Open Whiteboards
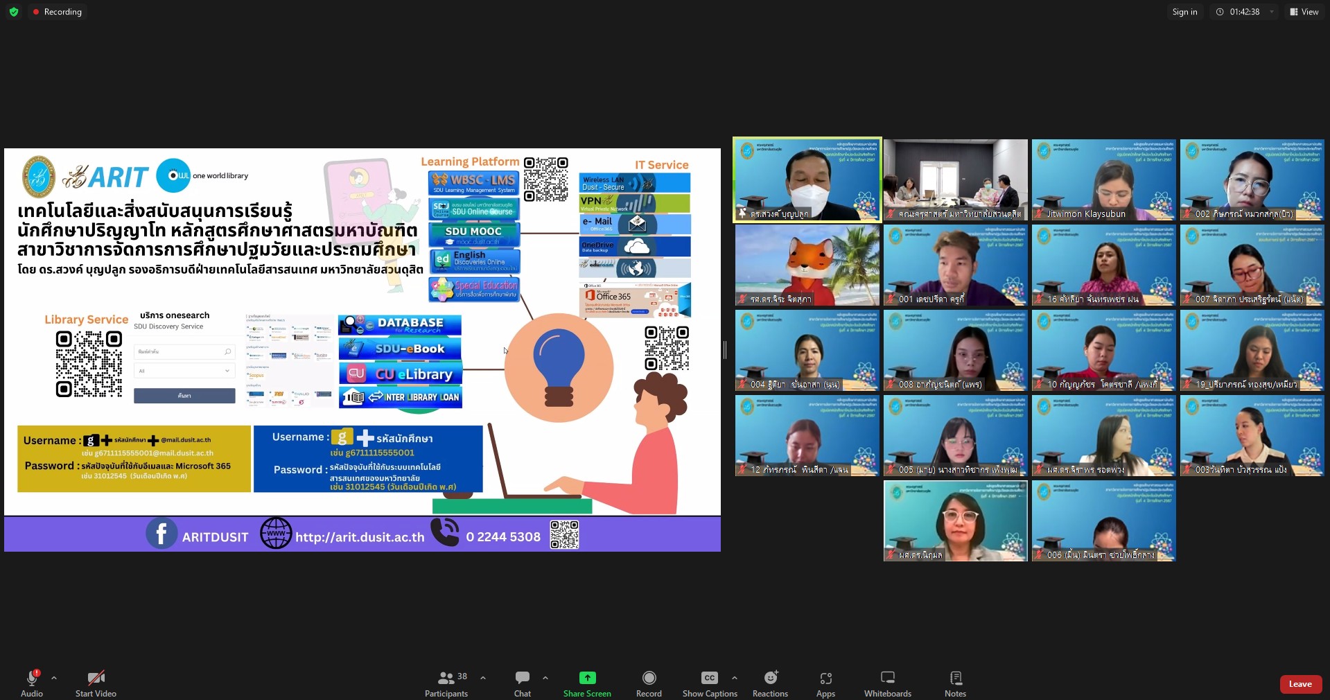1330x700 pixels. [x=887, y=683]
